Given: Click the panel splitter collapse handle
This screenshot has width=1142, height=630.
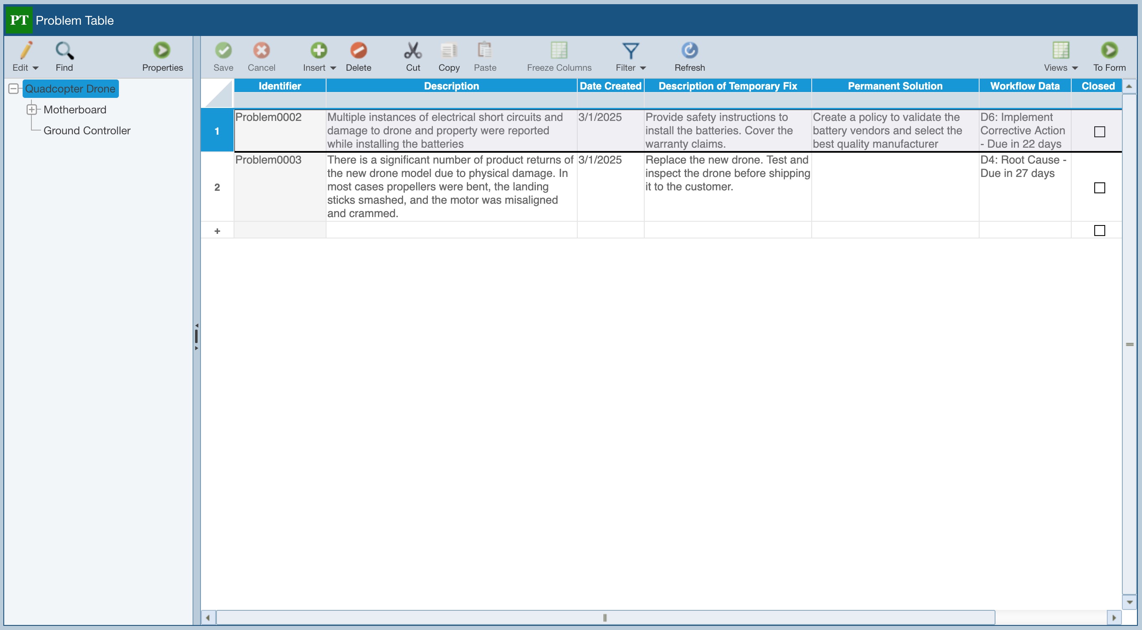Looking at the screenshot, I should coord(196,337).
